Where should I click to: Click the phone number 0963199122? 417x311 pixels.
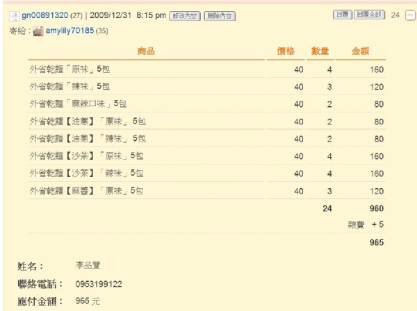click(x=99, y=284)
